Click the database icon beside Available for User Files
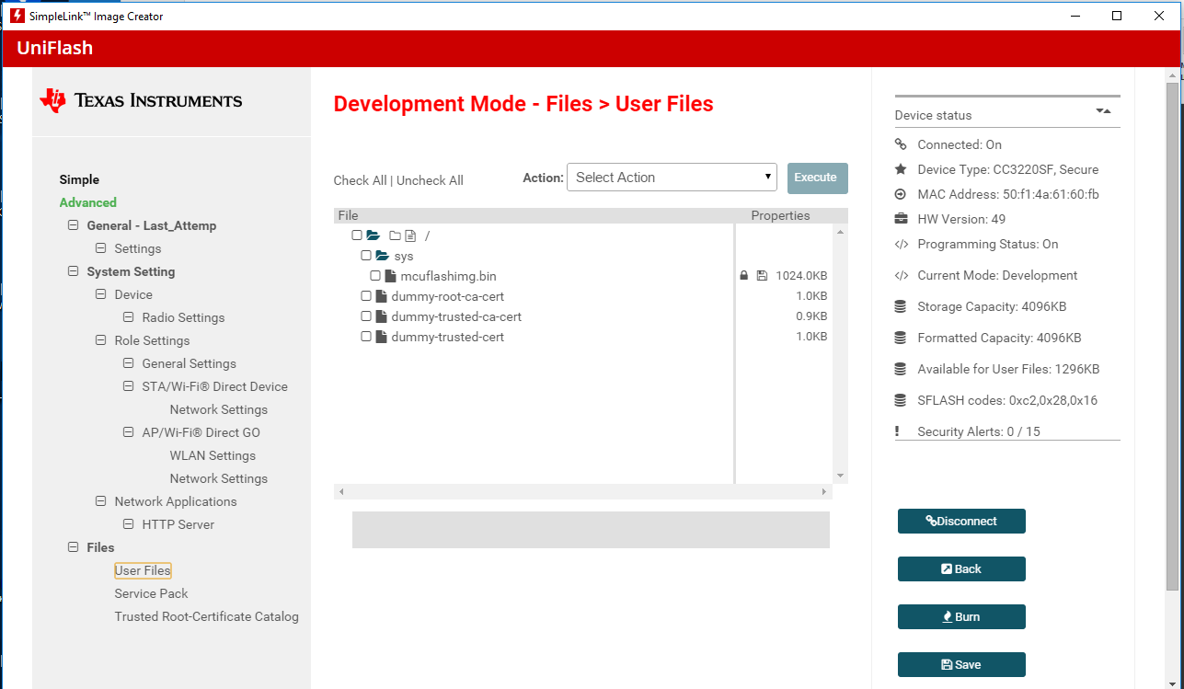This screenshot has width=1184, height=689. point(900,369)
